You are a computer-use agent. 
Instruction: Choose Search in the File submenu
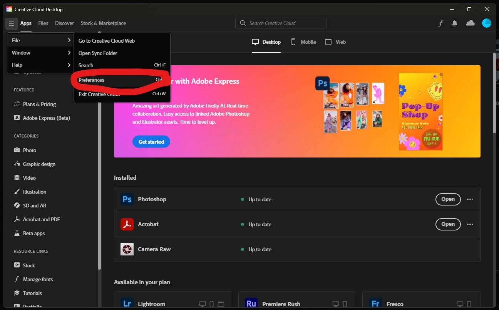(122, 65)
